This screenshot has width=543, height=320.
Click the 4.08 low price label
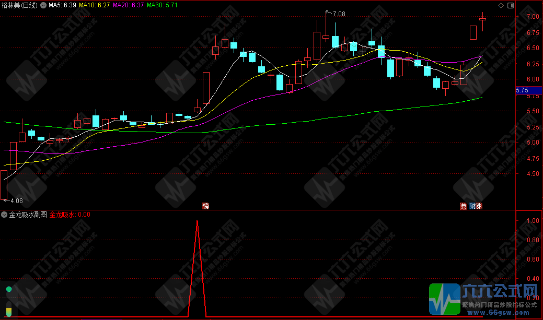coord(17,200)
